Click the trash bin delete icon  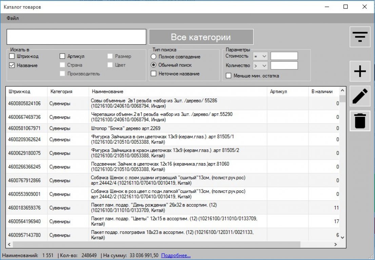[360, 121]
